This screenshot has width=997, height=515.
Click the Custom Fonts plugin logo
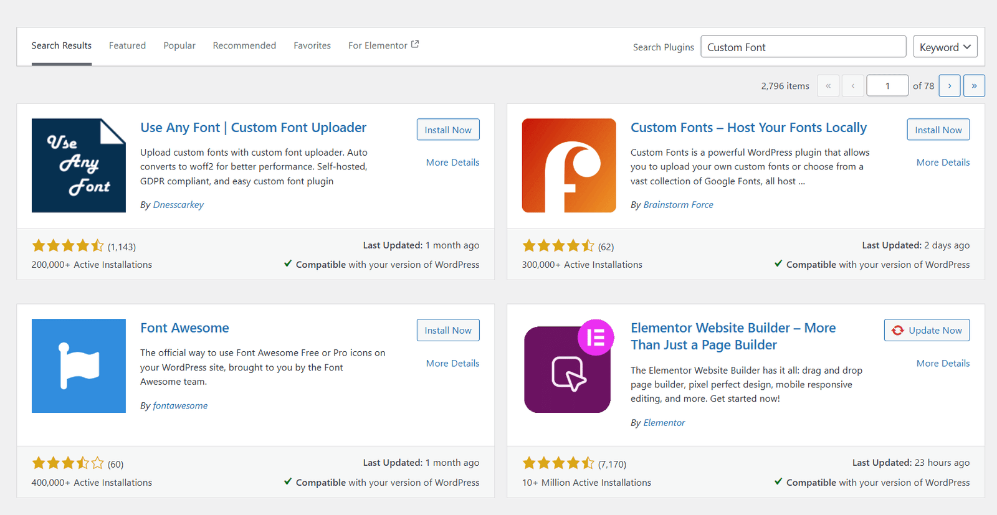tap(568, 166)
